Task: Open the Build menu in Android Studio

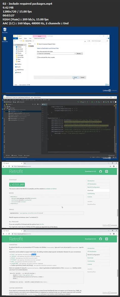Action: 32,99
